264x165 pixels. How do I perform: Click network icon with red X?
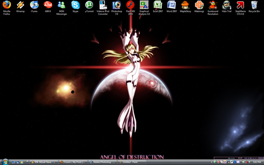click(246, 162)
